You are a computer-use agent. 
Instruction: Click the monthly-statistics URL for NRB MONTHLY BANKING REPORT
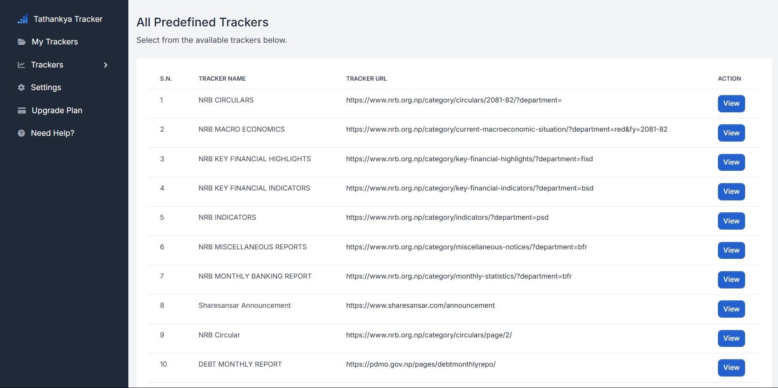[459, 276]
